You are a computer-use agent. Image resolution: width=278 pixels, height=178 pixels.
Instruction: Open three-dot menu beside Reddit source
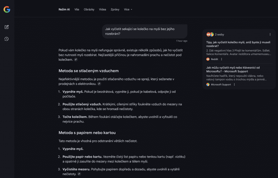[x=221, y=59]
